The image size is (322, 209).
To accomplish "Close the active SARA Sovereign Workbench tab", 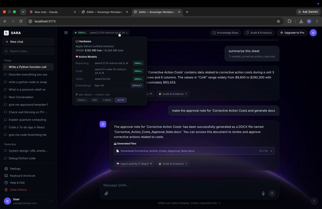I will click(179, 12).
